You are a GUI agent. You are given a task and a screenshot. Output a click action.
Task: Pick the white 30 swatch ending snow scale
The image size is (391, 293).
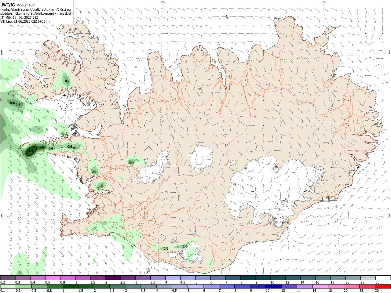coord(383,278)
